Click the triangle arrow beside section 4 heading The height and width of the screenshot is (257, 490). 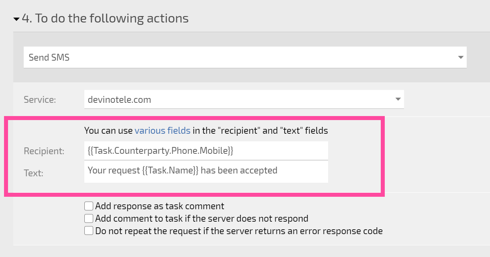point(16,19)
